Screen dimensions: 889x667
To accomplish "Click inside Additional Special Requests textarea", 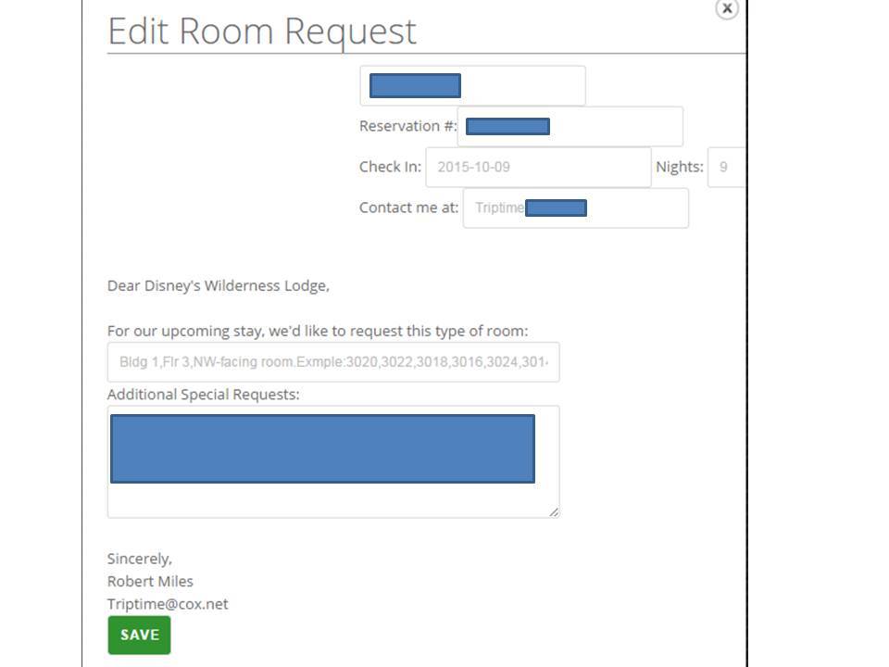I will coord(333,500).
